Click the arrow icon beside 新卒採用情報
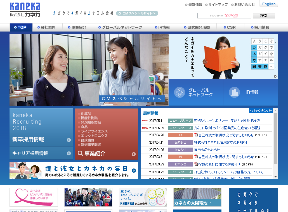The width and height of the screenshot is (288, 212). click(69, 140)
